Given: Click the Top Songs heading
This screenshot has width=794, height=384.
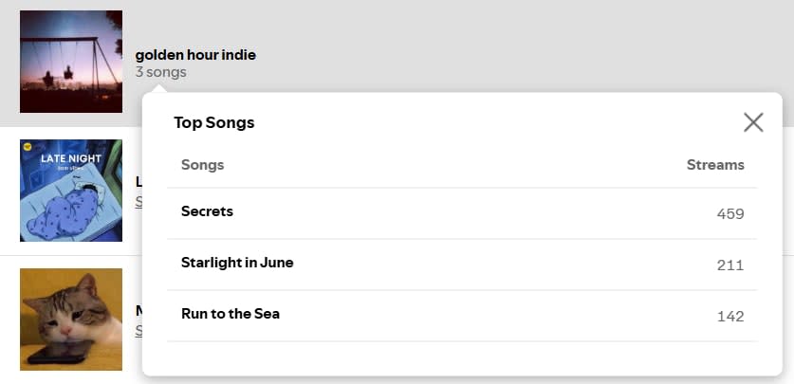Looking at the screenshot, I should click(x=214, y=122).
